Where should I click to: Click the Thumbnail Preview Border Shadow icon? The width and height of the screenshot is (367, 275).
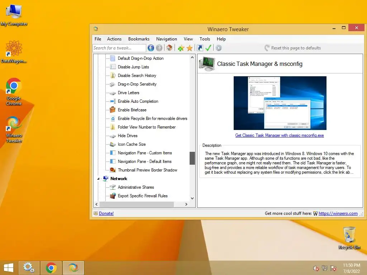pyautogui.click(x=113, y=170)
